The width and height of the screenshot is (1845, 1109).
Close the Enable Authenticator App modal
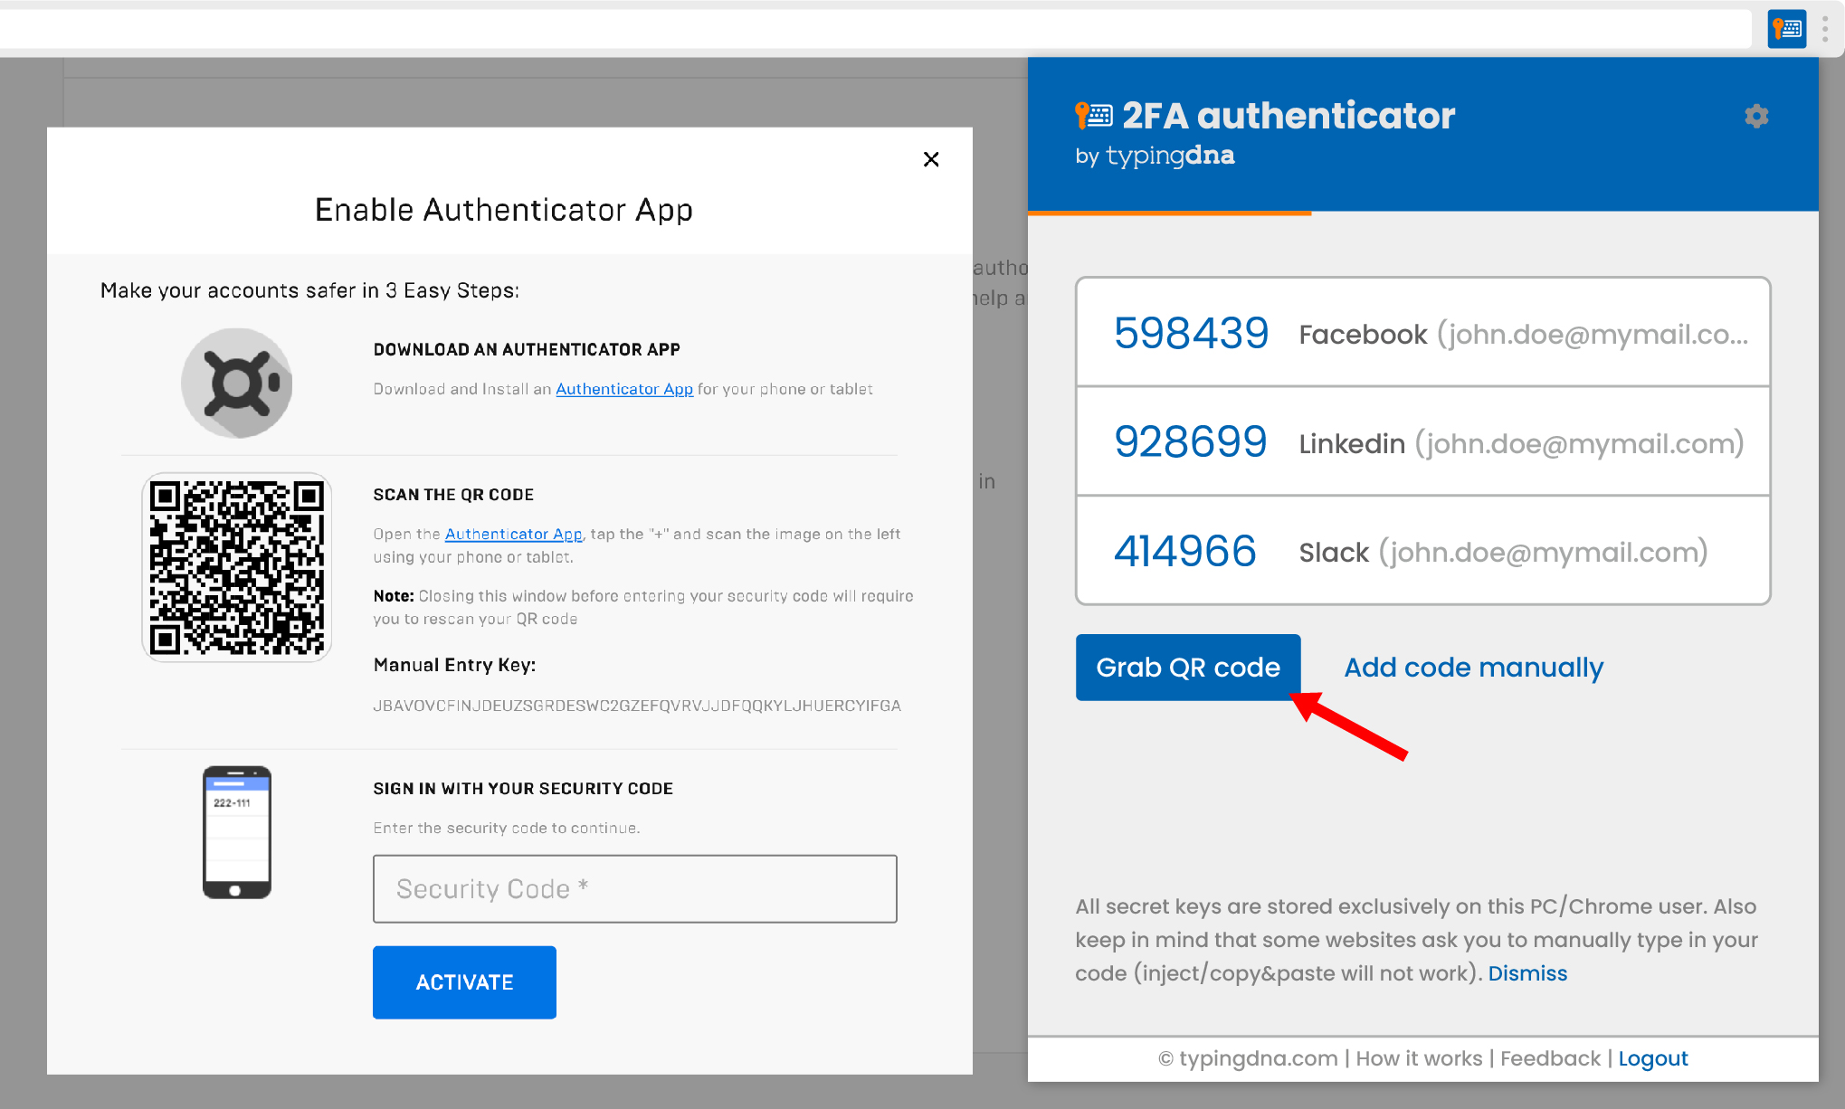932,159
